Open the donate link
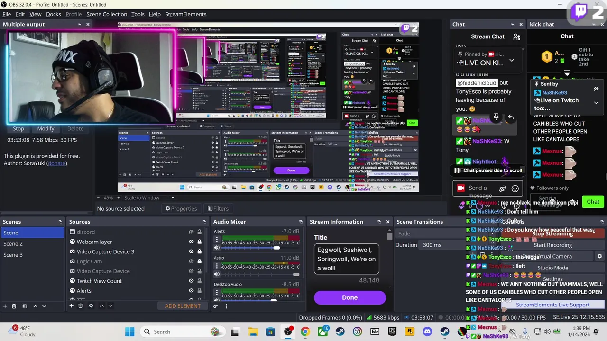The width and height of the screenshot is (607, 341). click(56, 163)
